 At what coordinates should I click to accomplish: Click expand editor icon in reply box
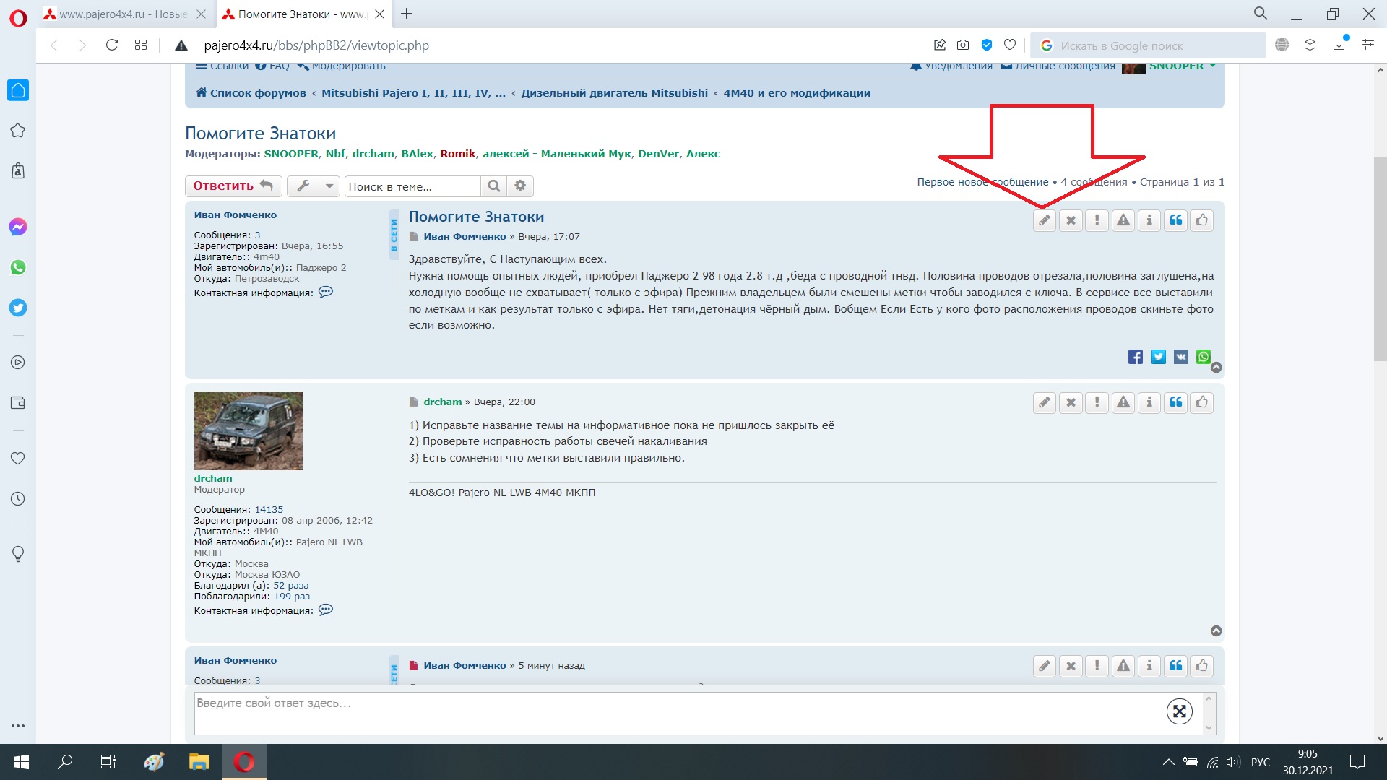click(1179, 711)
